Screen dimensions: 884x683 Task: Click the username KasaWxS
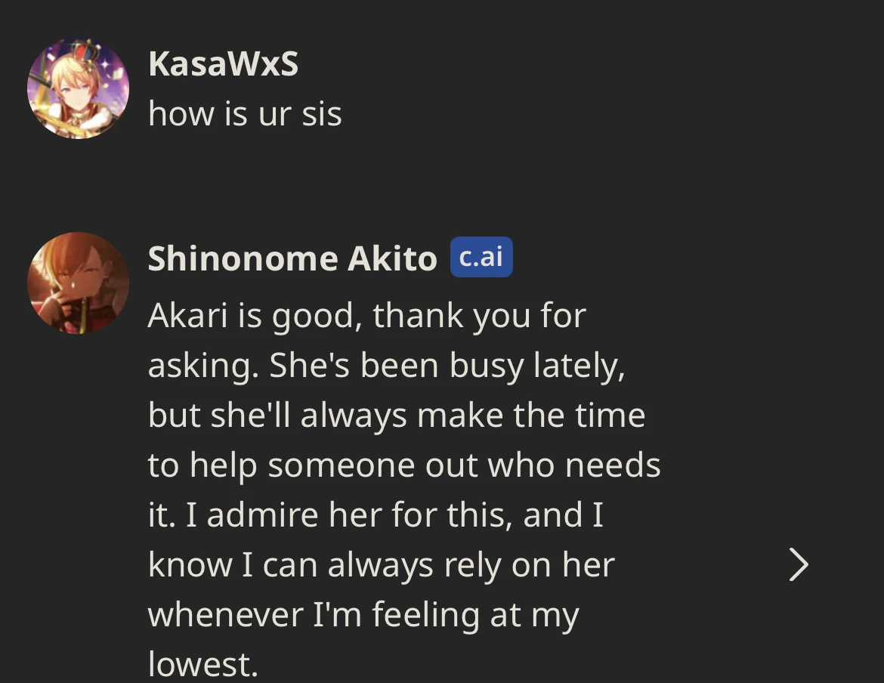point(224,63)
